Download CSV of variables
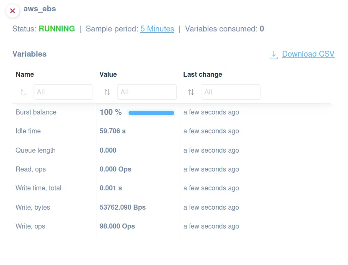The height and width of the screenshot is (265, 348). pyautogui.click(x=308, y=54)
